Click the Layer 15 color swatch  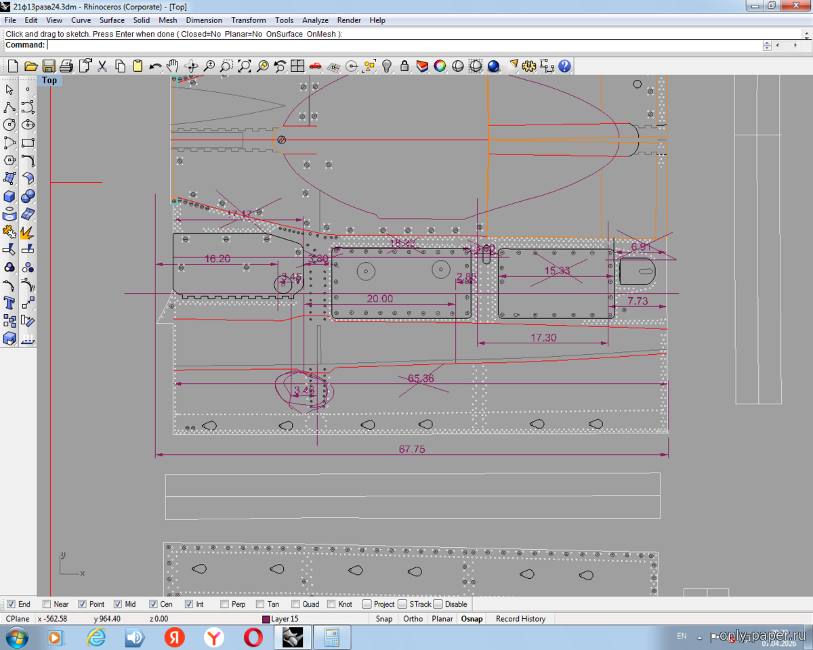click(x=266, y=619)
